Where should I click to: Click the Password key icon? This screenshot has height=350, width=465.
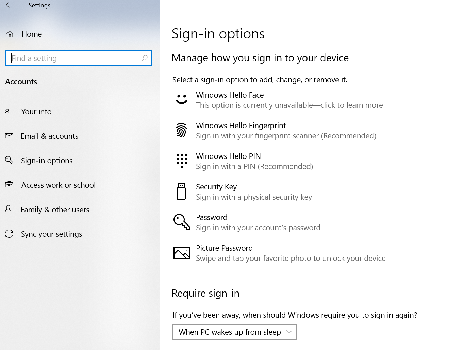click(181, 222)
